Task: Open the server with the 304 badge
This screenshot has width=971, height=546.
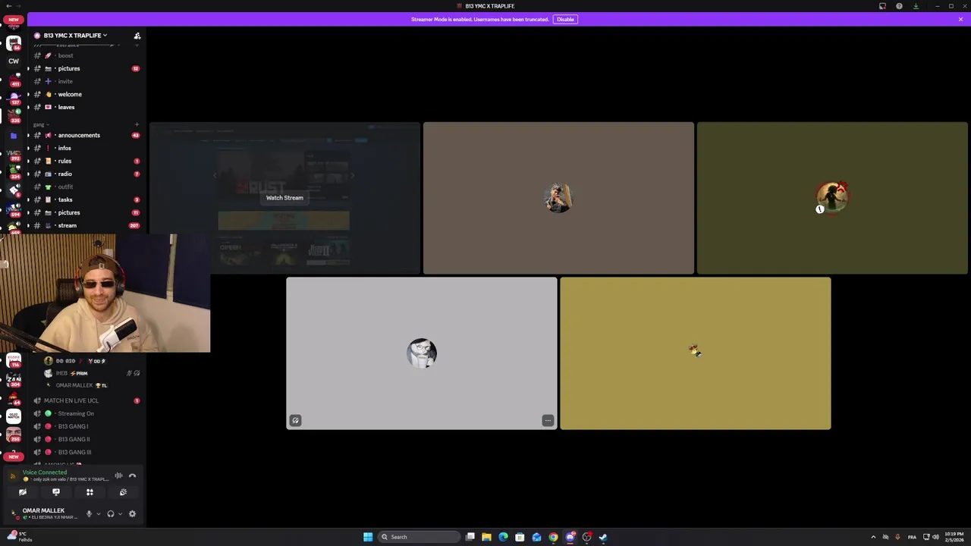Action: [14, 380]
